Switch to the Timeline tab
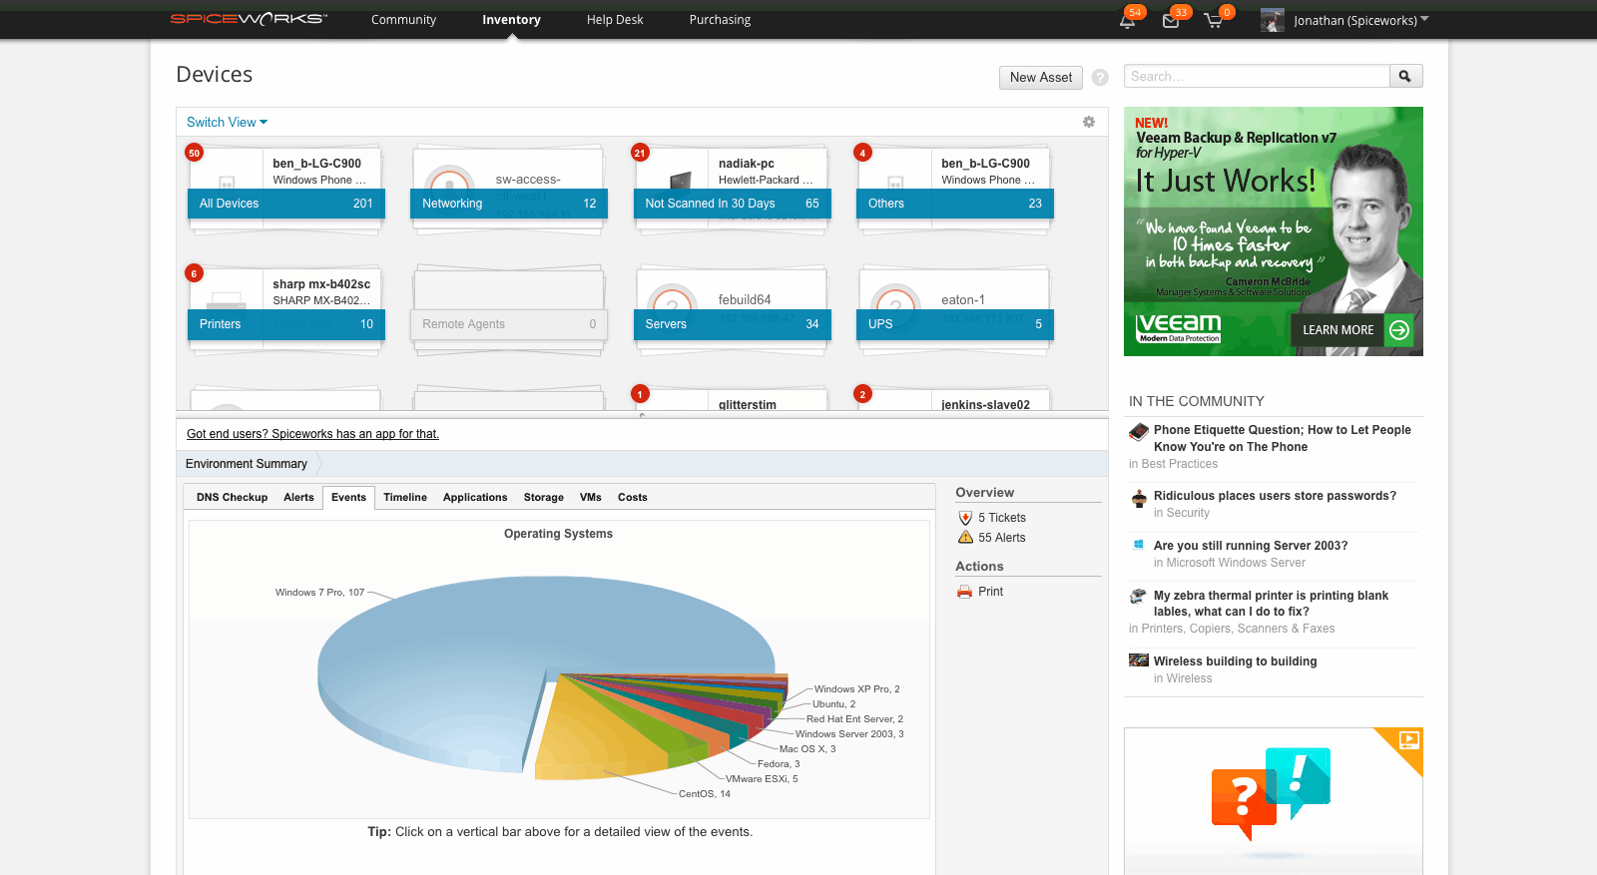1597x875 pixels. coord(405,497)
